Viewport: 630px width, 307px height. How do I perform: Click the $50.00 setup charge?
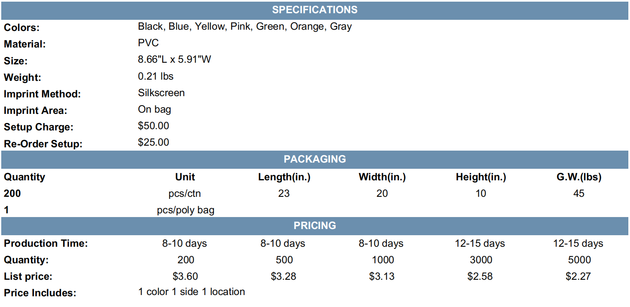tap(154, 126)
